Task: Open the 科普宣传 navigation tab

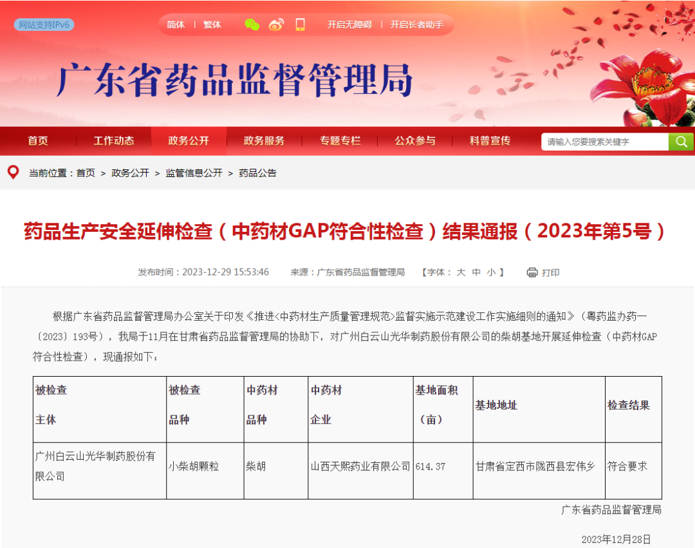Action: click(490, 141)
